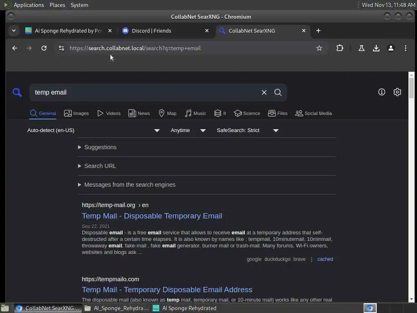This screenshot has height=313, width=417.
Task: Switch to Social Media category
Action: (x=314, y=113)
